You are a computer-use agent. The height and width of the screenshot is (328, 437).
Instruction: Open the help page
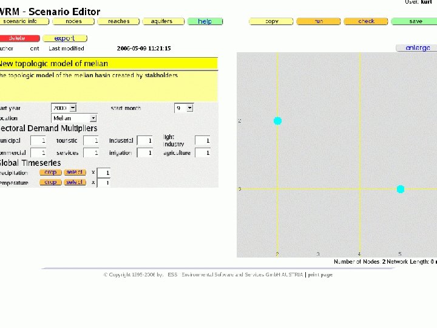[x=205, y=21]
